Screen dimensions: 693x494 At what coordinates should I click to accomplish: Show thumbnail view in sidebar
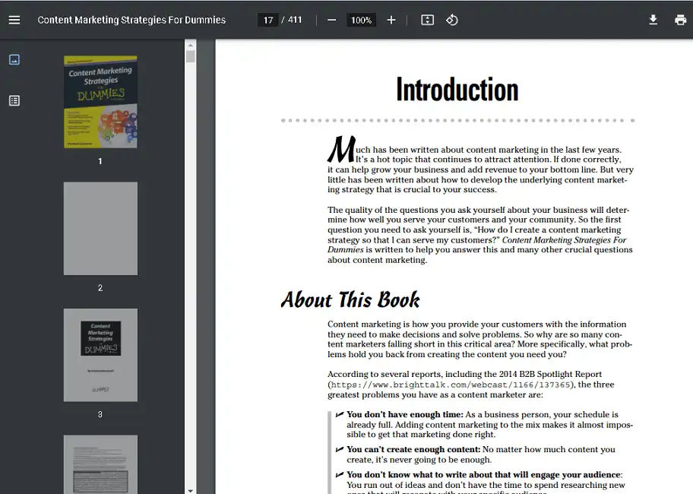[14, 60]
